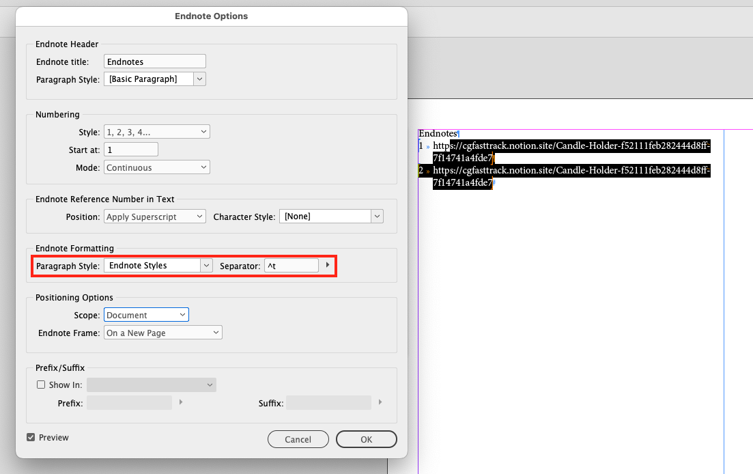
Task: Open the Mode dropdown showing Continuous
Action: pos(203,167)
